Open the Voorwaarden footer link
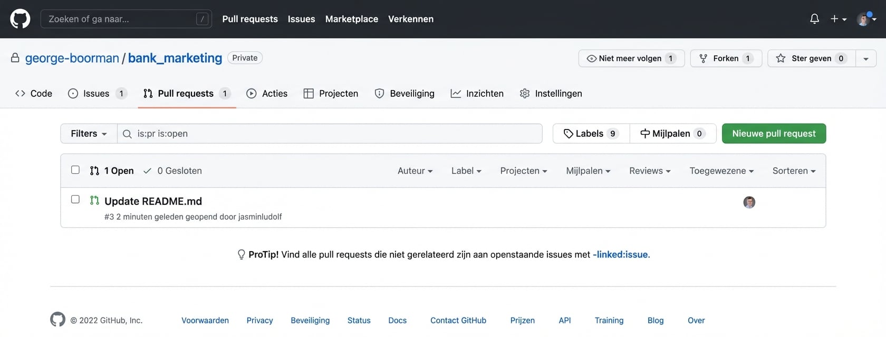Screen dimensions: 886x337 (205, 320)
